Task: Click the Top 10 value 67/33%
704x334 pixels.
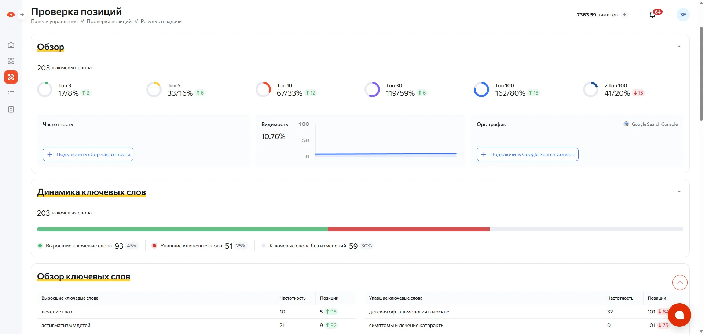Action: coord(289,93)
